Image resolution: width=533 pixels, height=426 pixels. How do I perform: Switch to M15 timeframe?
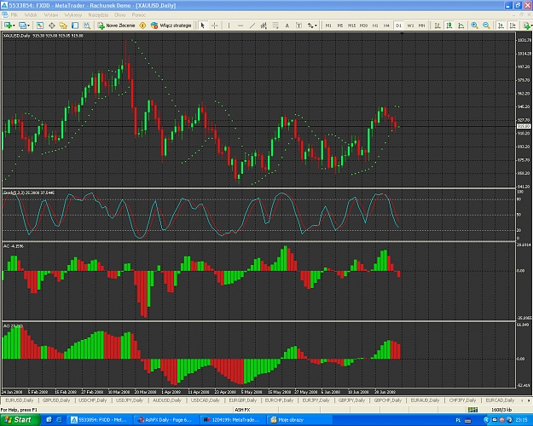(352, 26)
